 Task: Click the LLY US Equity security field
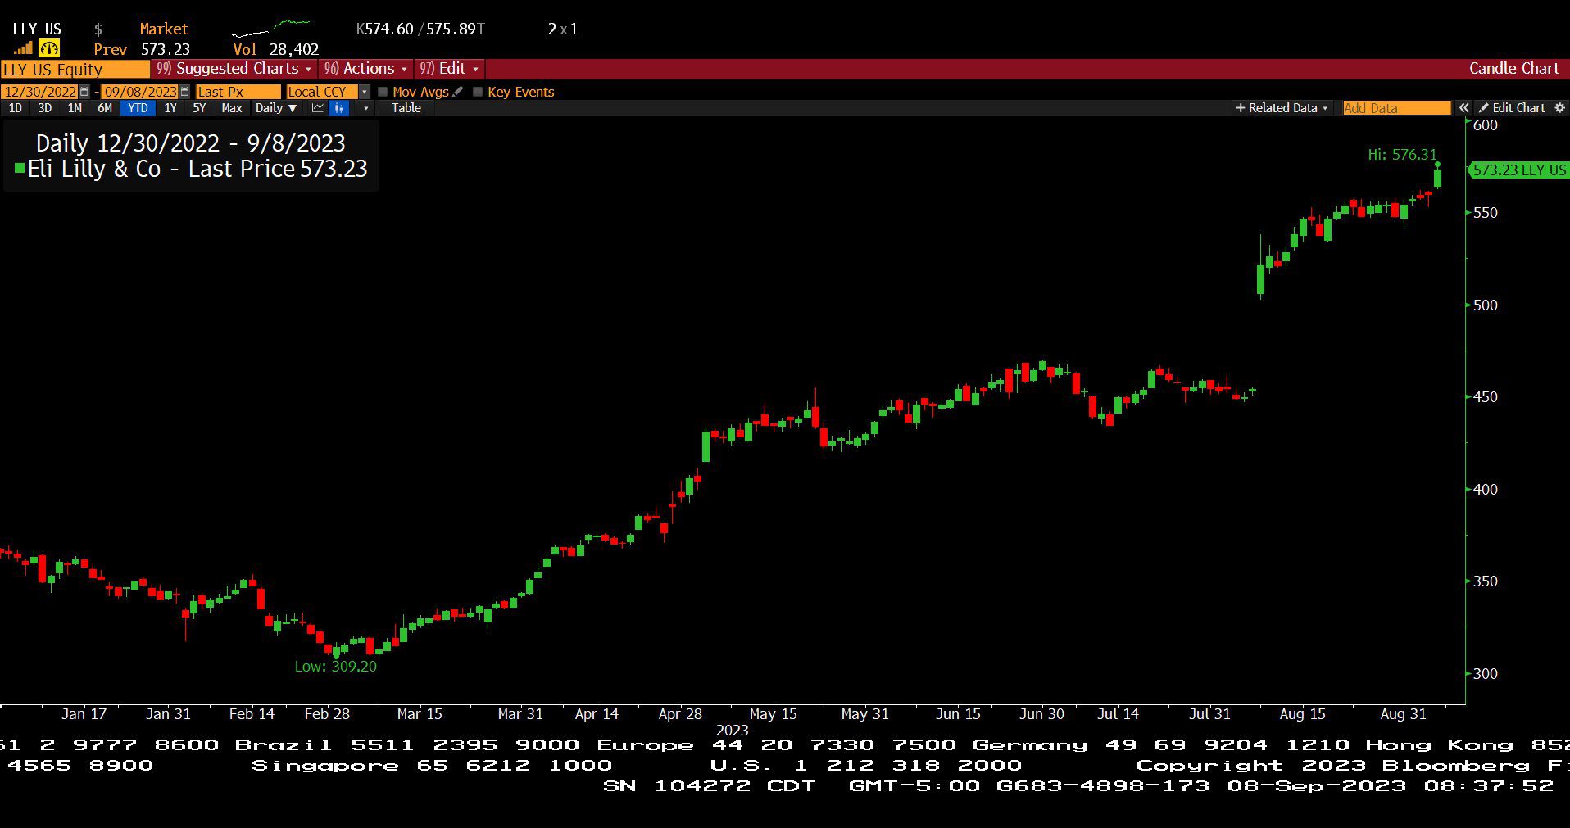[x=75, y=69]
